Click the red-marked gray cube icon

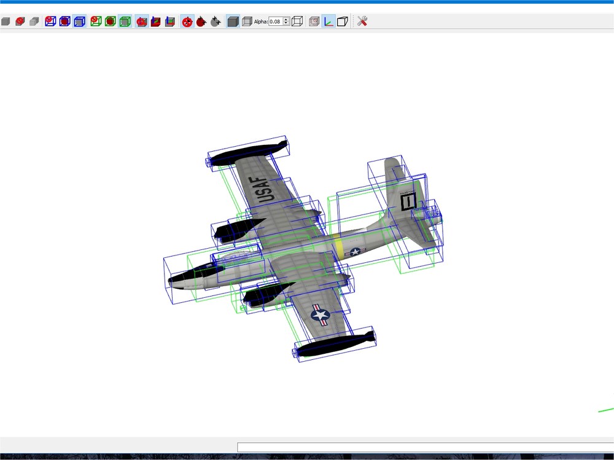pos(20,21)
